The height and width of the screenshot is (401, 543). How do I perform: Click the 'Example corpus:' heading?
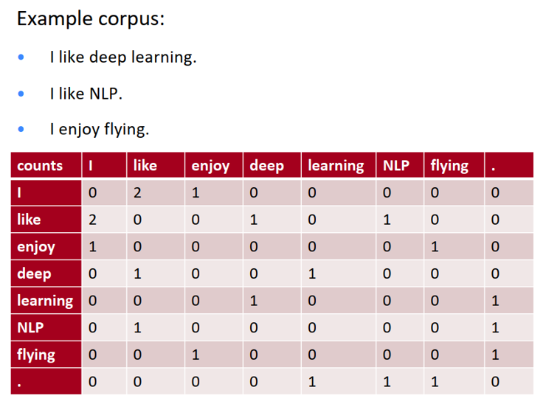tap(91, 18)
